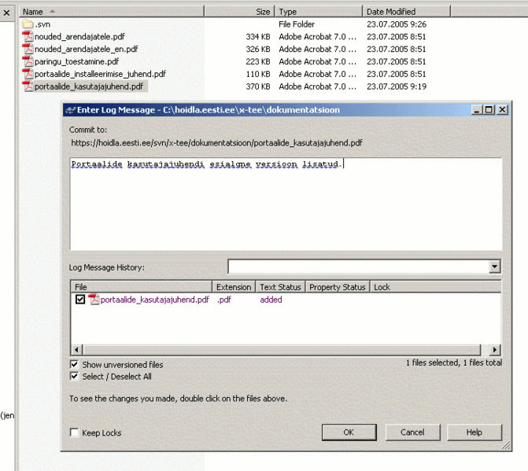Click the 334 KB size cell

258,37
